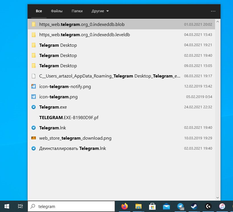Open Telegram taskbar icon with badge

(181, 207)
